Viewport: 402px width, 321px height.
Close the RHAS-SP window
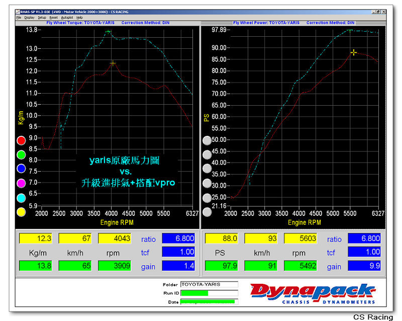(x=383, y=12)
